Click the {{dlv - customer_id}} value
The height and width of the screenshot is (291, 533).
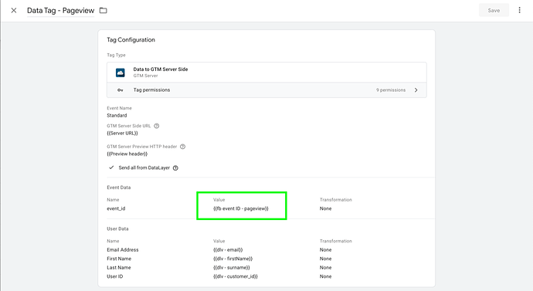click(236, 276)
